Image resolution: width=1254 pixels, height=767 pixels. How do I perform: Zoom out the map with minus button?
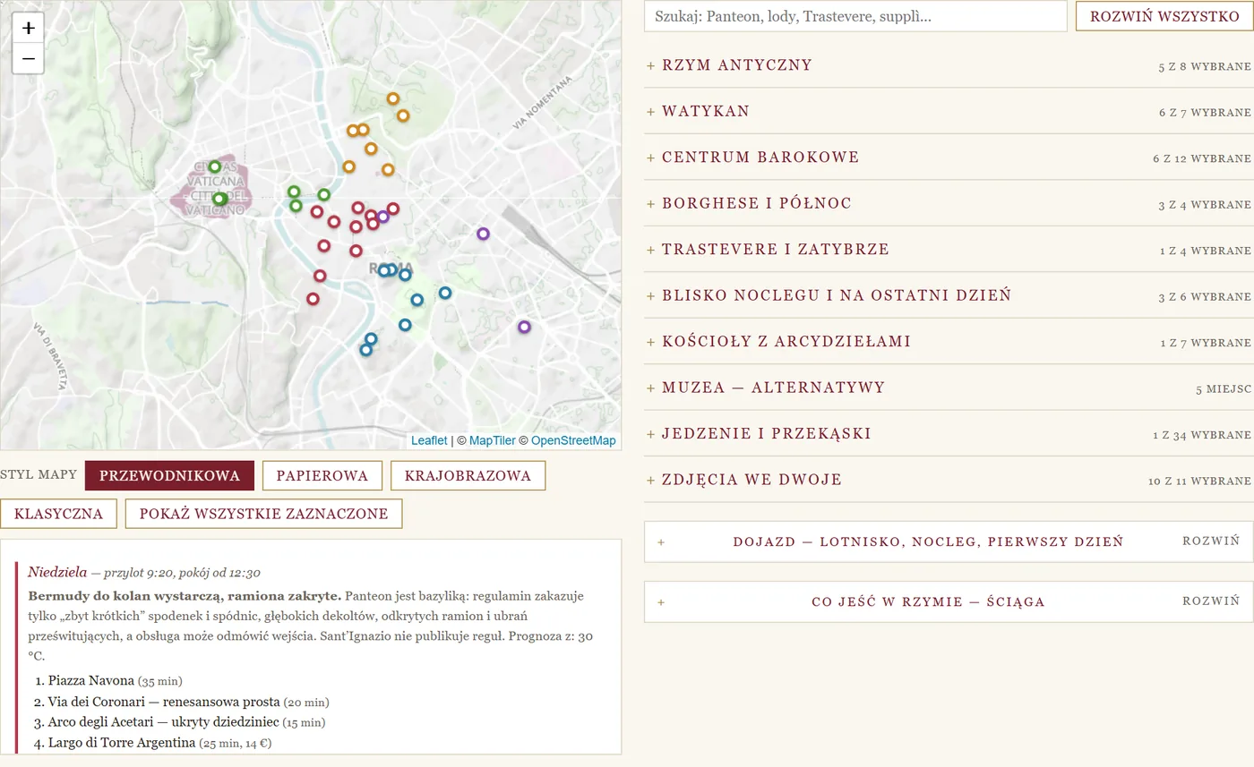coord(29,59)
